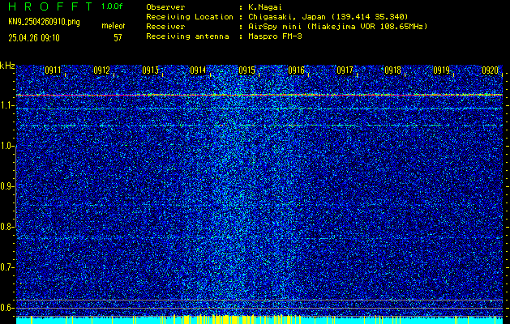Click the 0912 time marker
Viewport: 510px width, 324px height.
coord(101,70)
